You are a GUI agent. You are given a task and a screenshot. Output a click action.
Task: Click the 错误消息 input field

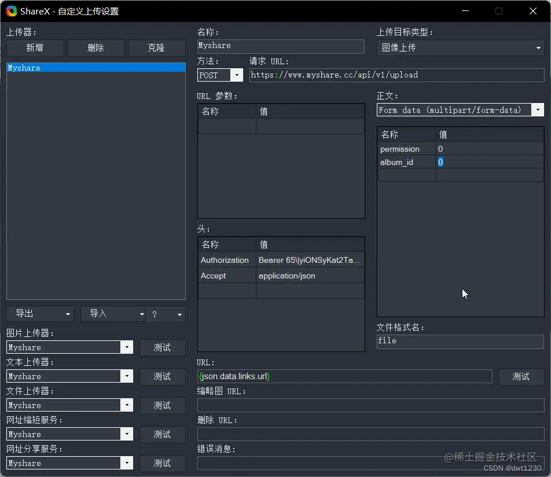pos(371,463)
